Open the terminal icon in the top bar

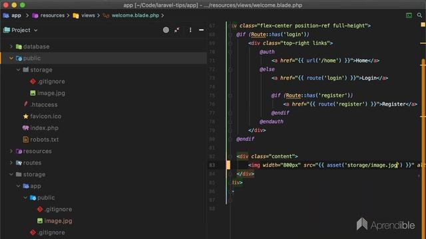tap(409, 15)
